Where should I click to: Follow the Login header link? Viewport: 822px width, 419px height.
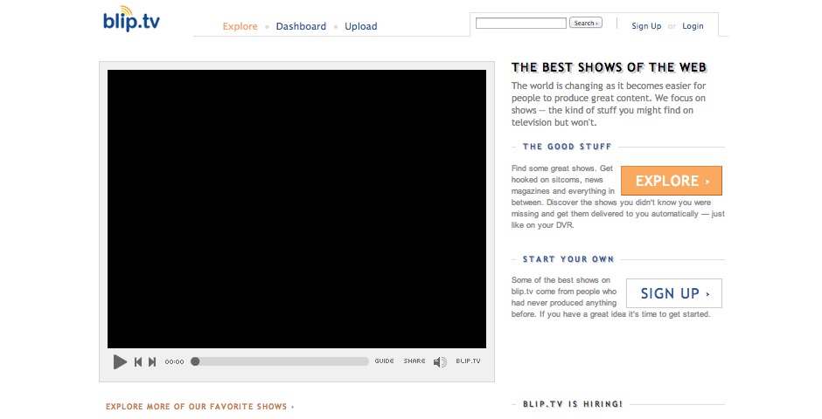click(693, 26)
